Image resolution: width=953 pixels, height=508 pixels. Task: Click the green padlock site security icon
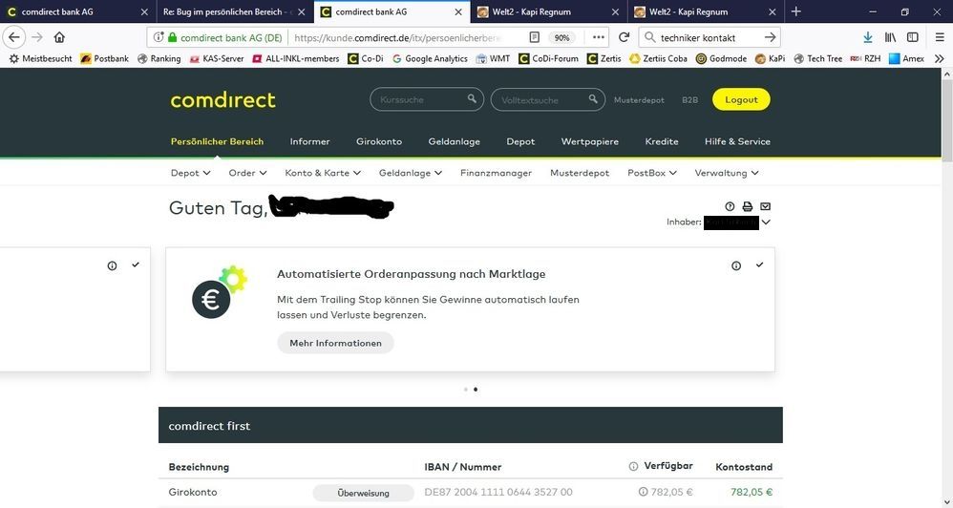(x=172, y=37)
